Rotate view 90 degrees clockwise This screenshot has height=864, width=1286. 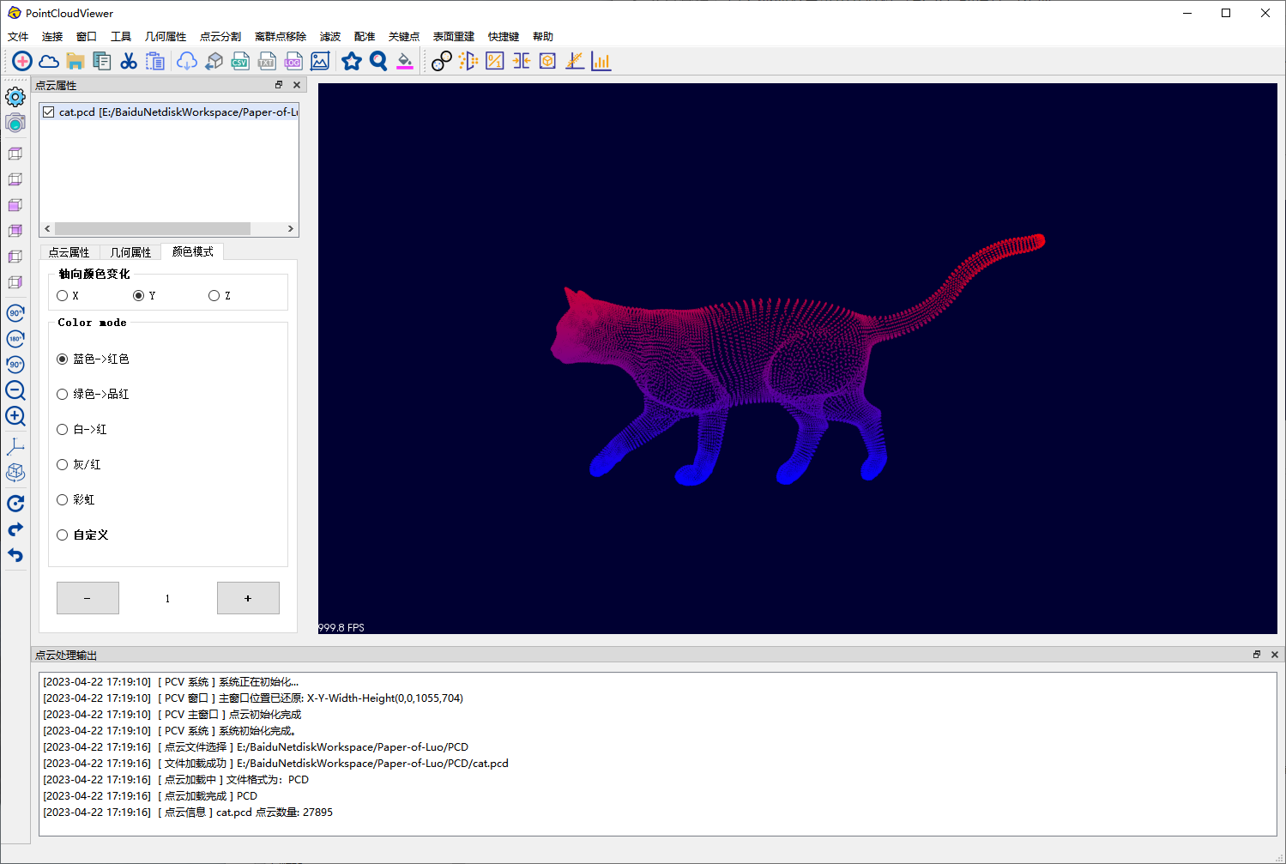pos(15,313)
